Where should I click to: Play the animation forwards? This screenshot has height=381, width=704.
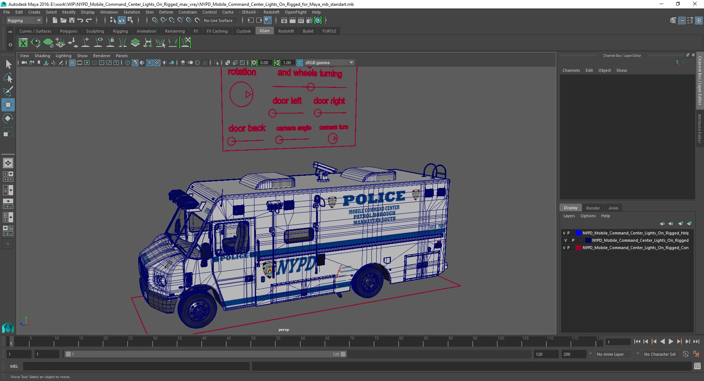671,341
